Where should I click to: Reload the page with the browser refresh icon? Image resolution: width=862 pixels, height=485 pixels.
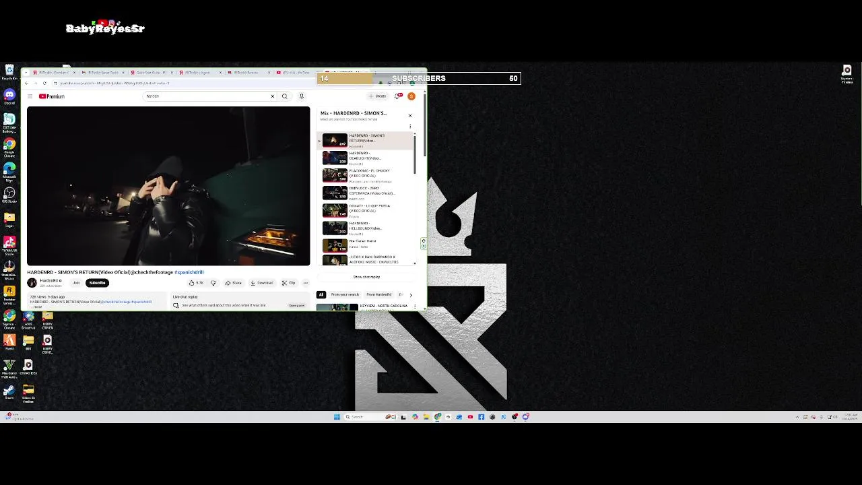[x=44, y=83]
